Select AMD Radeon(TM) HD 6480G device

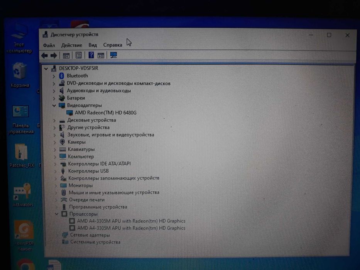point(106,113)
